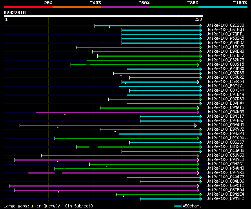251x209 pixels.
Task: Select the hit label UniRef100_A1E0X9
Action: pyautogui.click(x=225, y=47)
